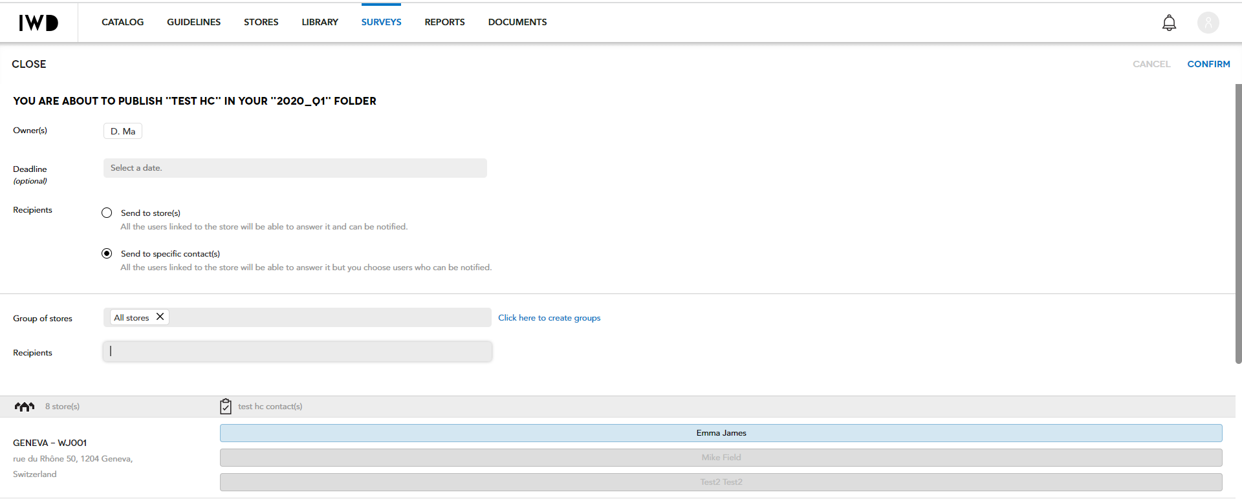Focus the Recipients search field
The width and height of the screenshot is (1242, 499).
click(x=298, y=352)
